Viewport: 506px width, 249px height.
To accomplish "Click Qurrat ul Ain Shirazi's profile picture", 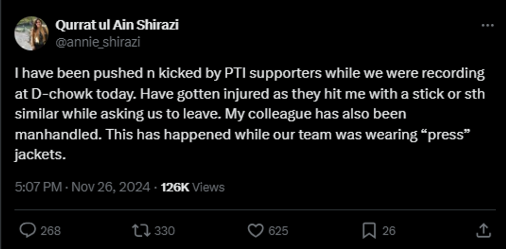I will coord(31,33).
